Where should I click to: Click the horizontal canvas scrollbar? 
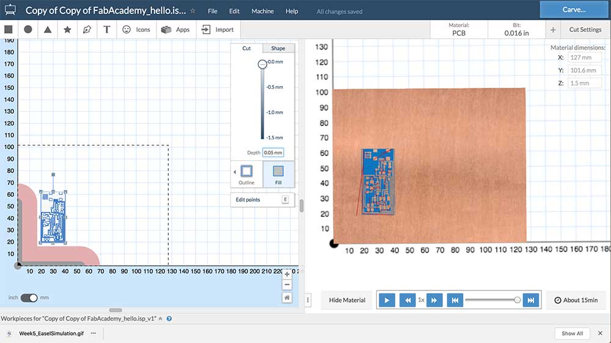pos(115,310)
